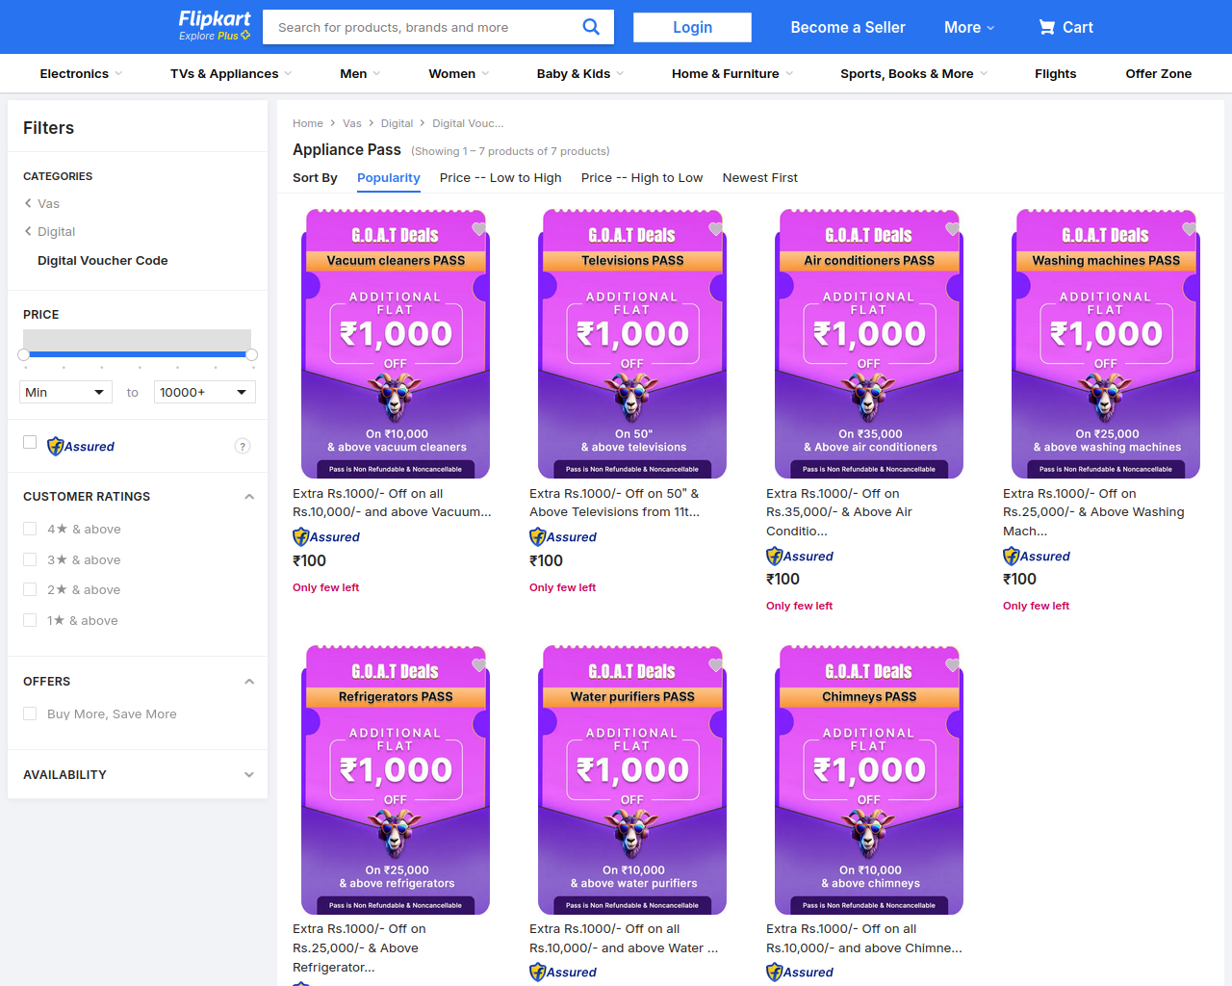Open the Refrigerators PASS voucher image
Image resolution: width=1232 pixels, height=986 pixels.
coord(396,780)
